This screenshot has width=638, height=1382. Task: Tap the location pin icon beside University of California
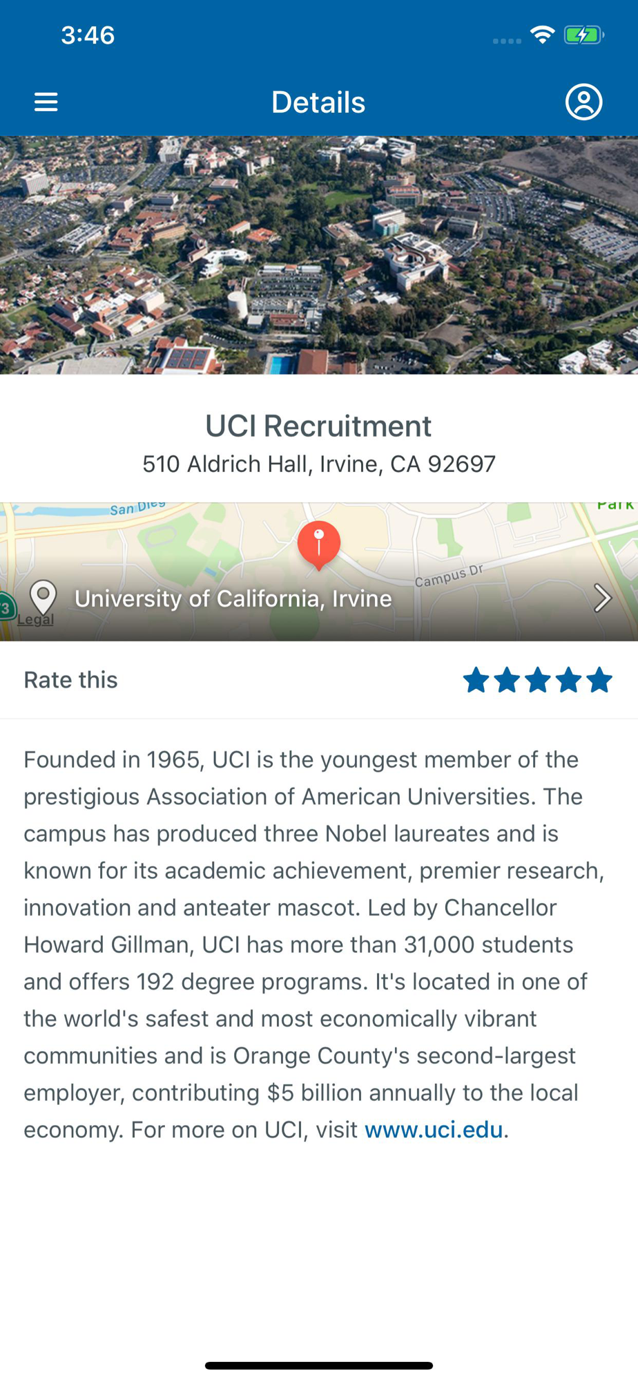[43, 597]
